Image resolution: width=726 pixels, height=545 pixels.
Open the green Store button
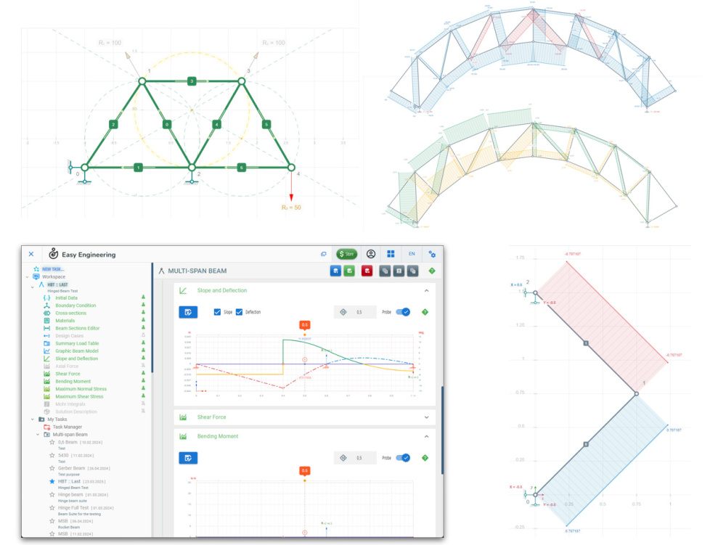(346, 253)
